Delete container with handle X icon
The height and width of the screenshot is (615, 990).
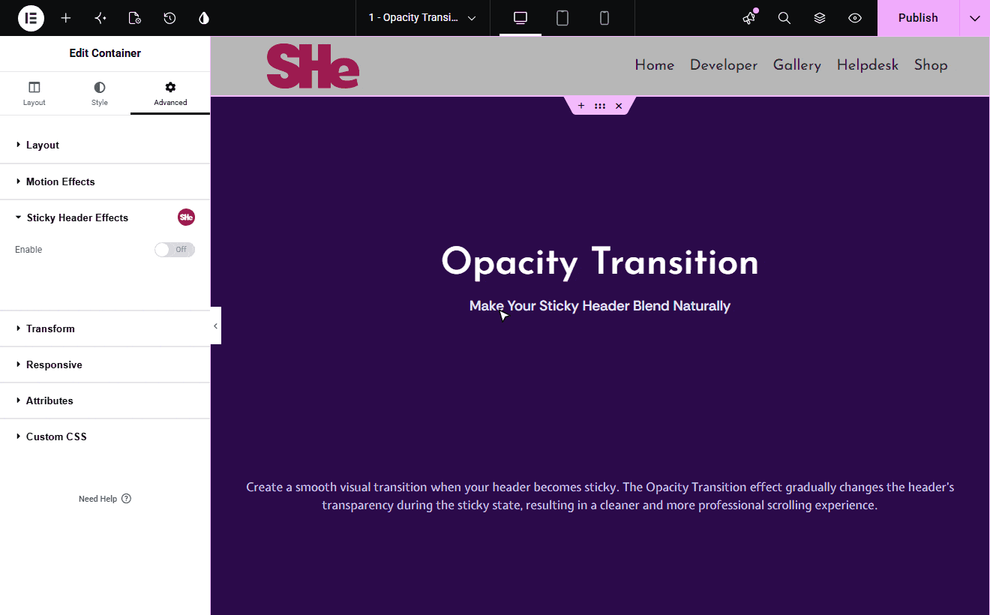pos(619,106)
